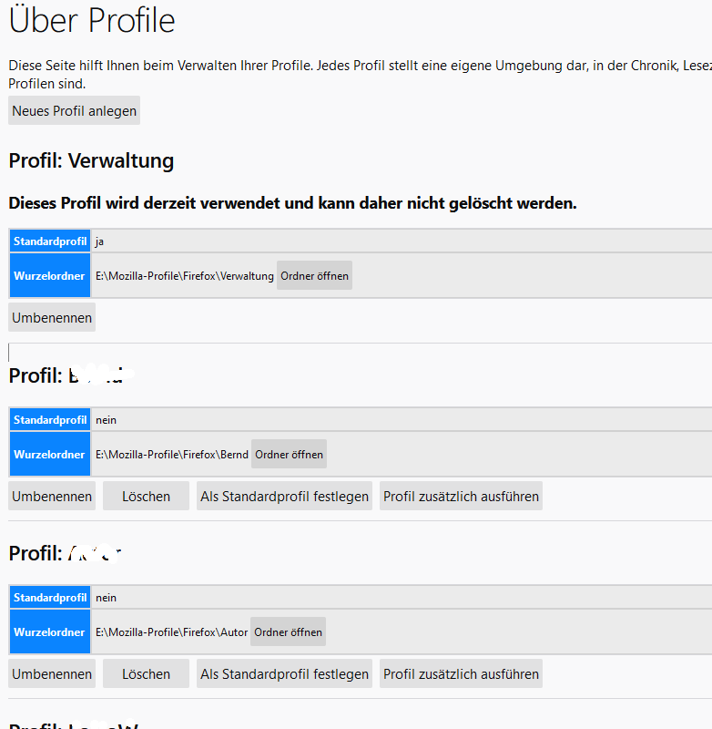Rename the Verwaltung profile
712x729 pixels.
coord(52,317)
